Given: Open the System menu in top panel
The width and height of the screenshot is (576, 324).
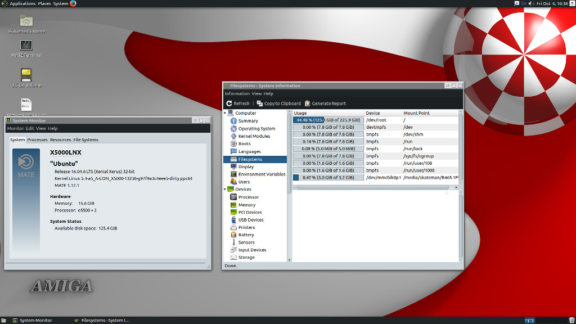Looking at the screenshot, I should click(61, 4).
